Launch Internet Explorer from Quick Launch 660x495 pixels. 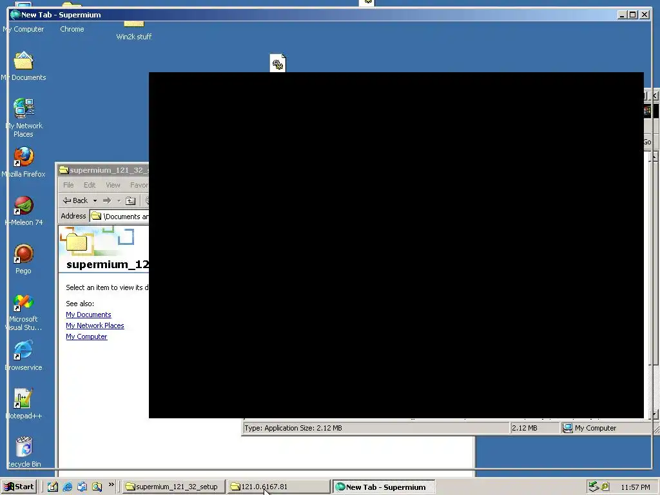(x=67, y=487)
